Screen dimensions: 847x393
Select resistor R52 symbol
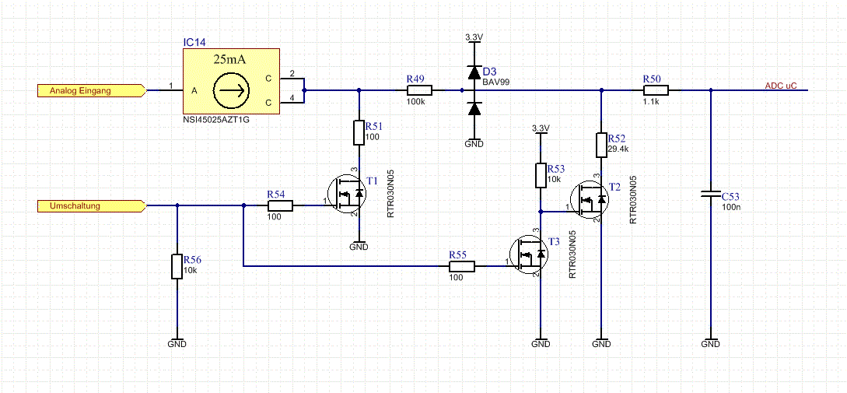[602, 144]
